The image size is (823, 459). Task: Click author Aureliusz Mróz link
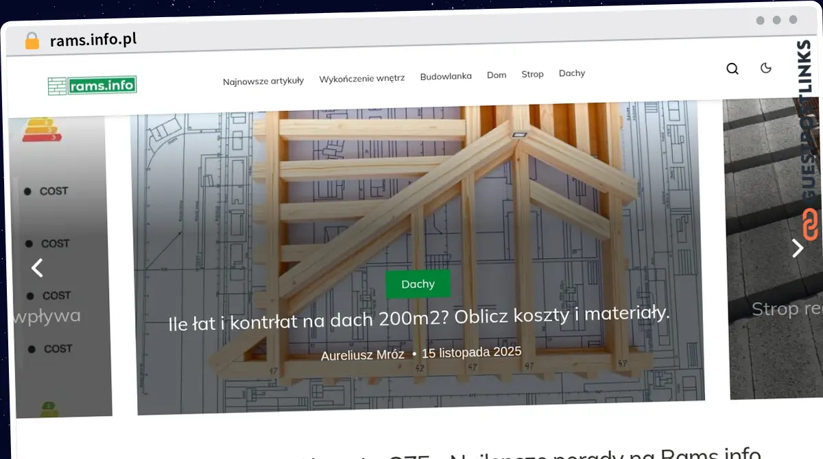coord(363,356)
